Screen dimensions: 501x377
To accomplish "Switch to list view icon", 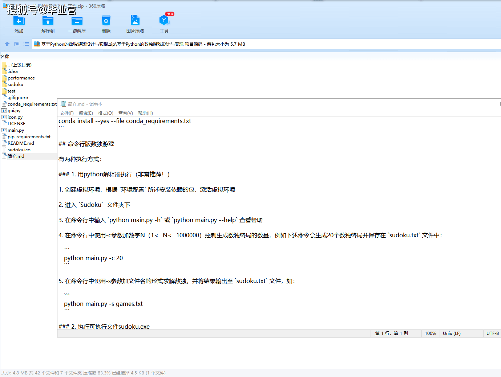I will pyautogui.click(x=26, y=44).
